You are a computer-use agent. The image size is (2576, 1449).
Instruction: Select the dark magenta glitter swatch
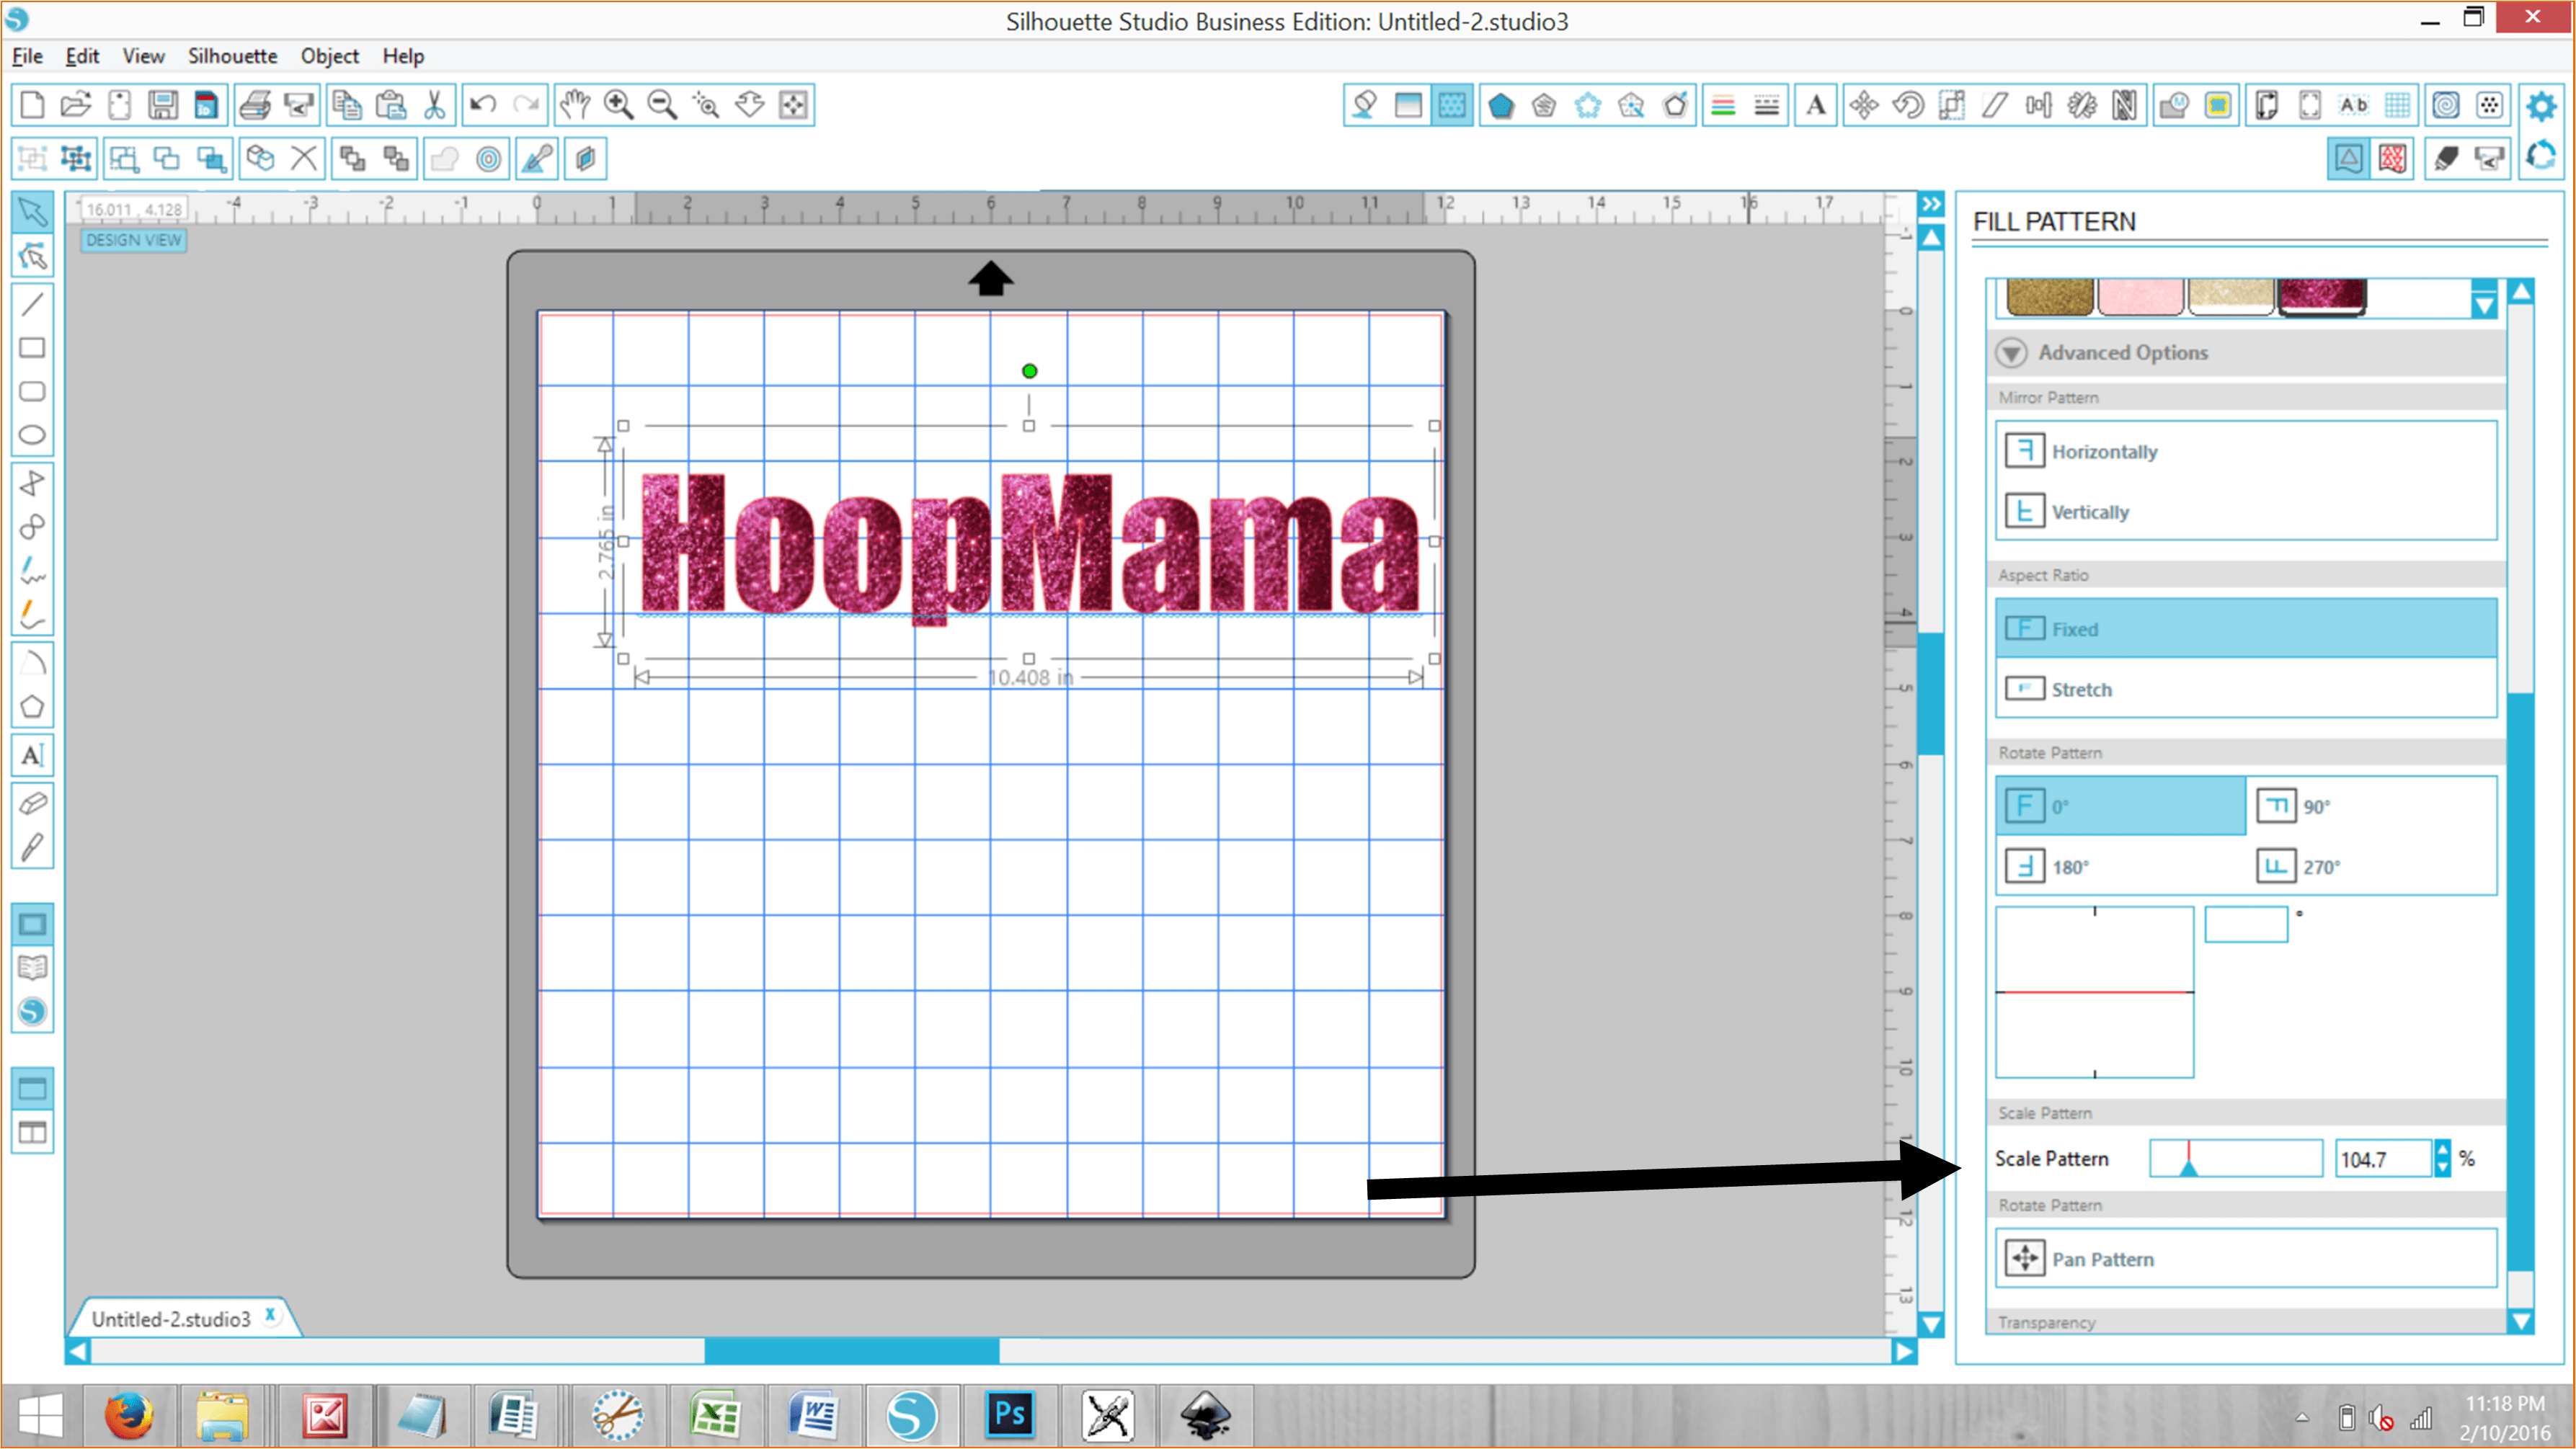pyautogui.click(x=2321, y=297)
